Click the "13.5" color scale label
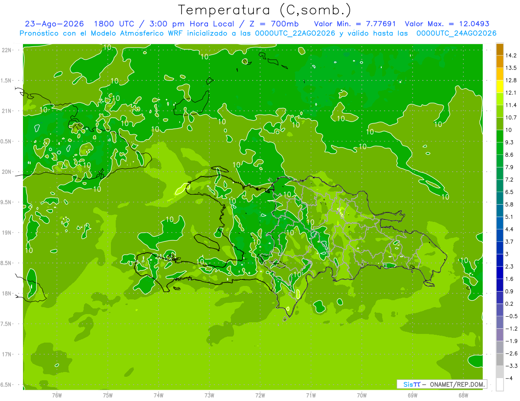 point(511,68)
